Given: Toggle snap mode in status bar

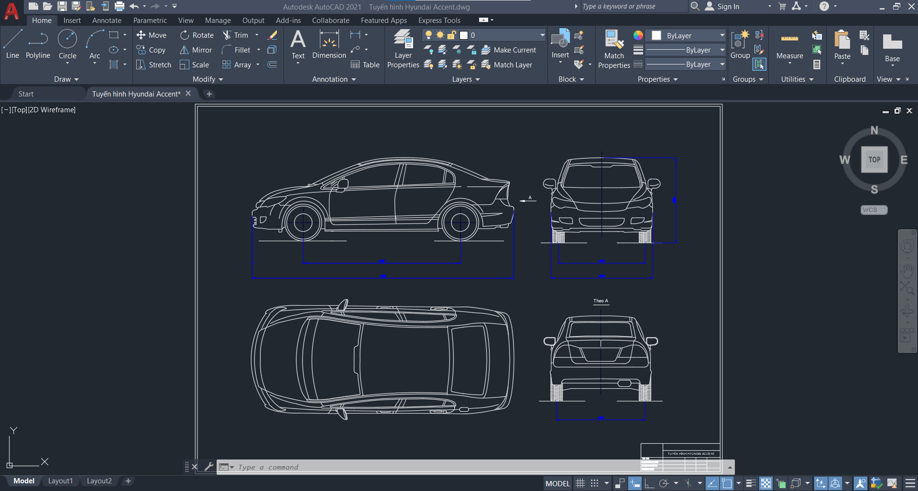Looking at the screenshot, I should [594, 483].
